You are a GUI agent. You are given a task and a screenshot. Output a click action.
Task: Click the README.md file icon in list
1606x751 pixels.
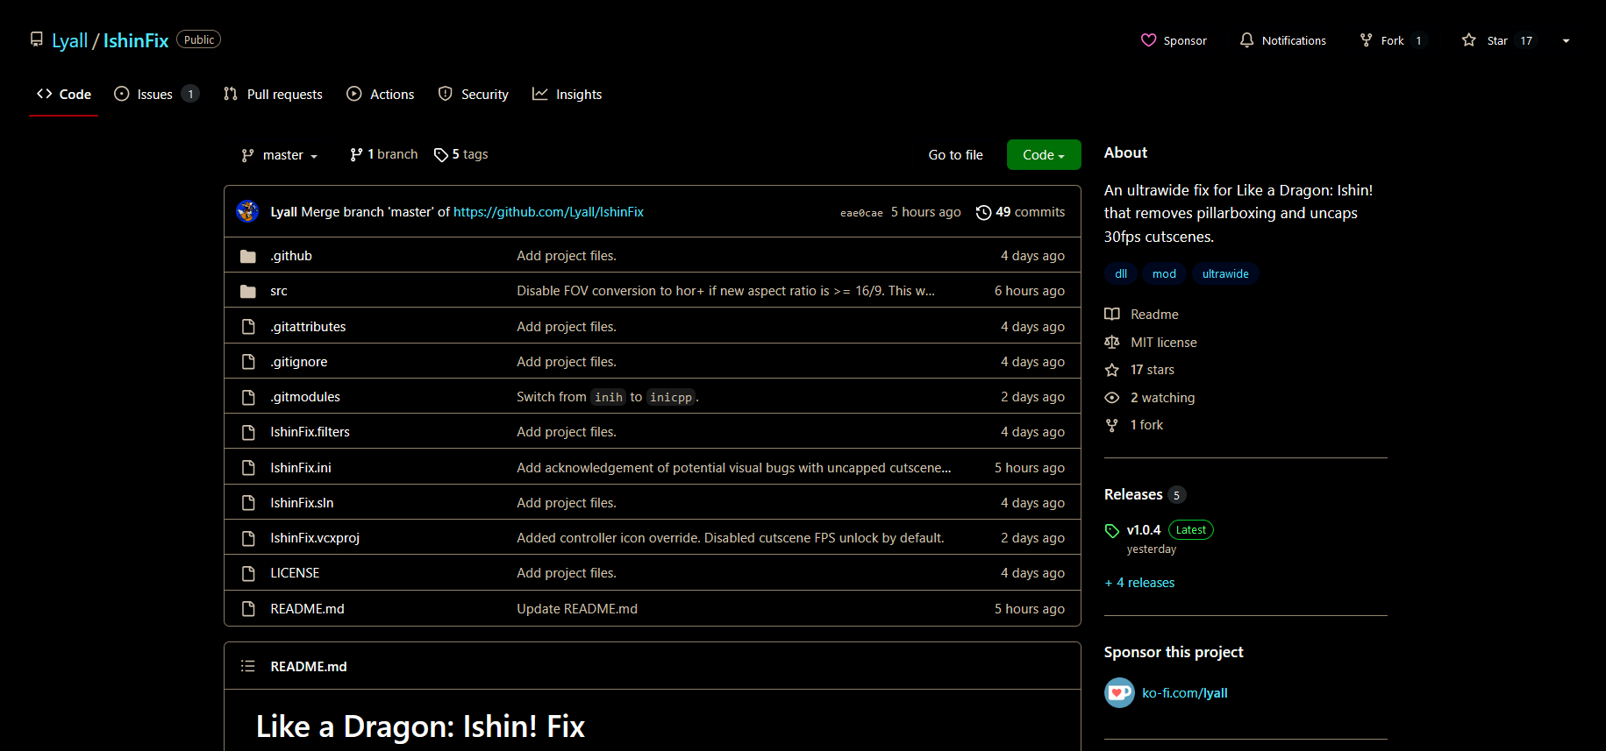click(x=248, y=608)
